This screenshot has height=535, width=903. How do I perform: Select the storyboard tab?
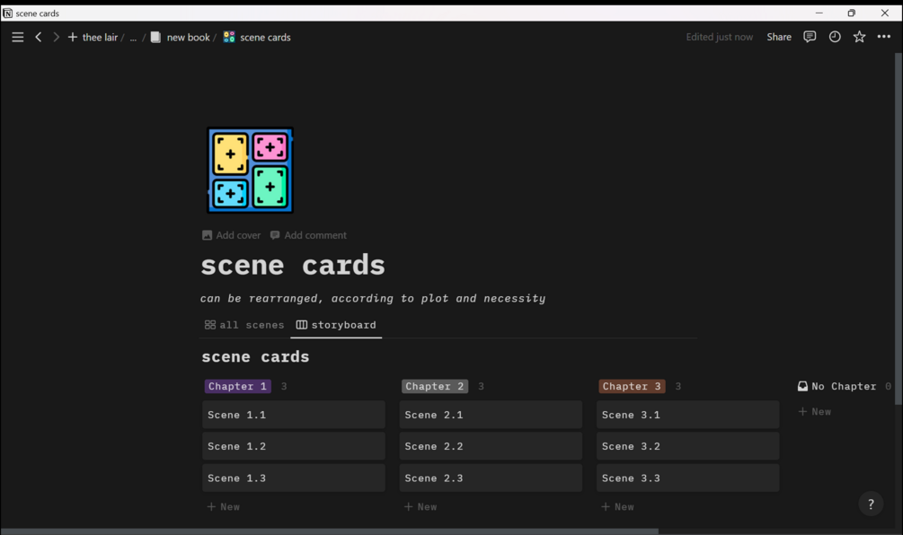click(x=336, y=325)
